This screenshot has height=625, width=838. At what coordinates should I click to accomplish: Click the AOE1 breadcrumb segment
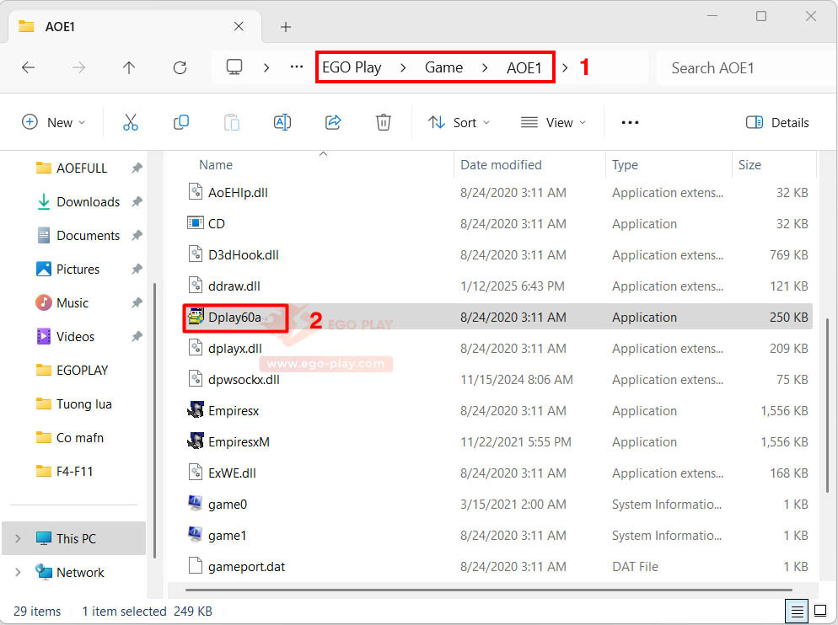524,68
